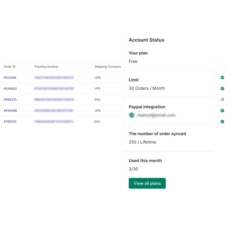Open order #123456 link

click(x=10, y=77)
